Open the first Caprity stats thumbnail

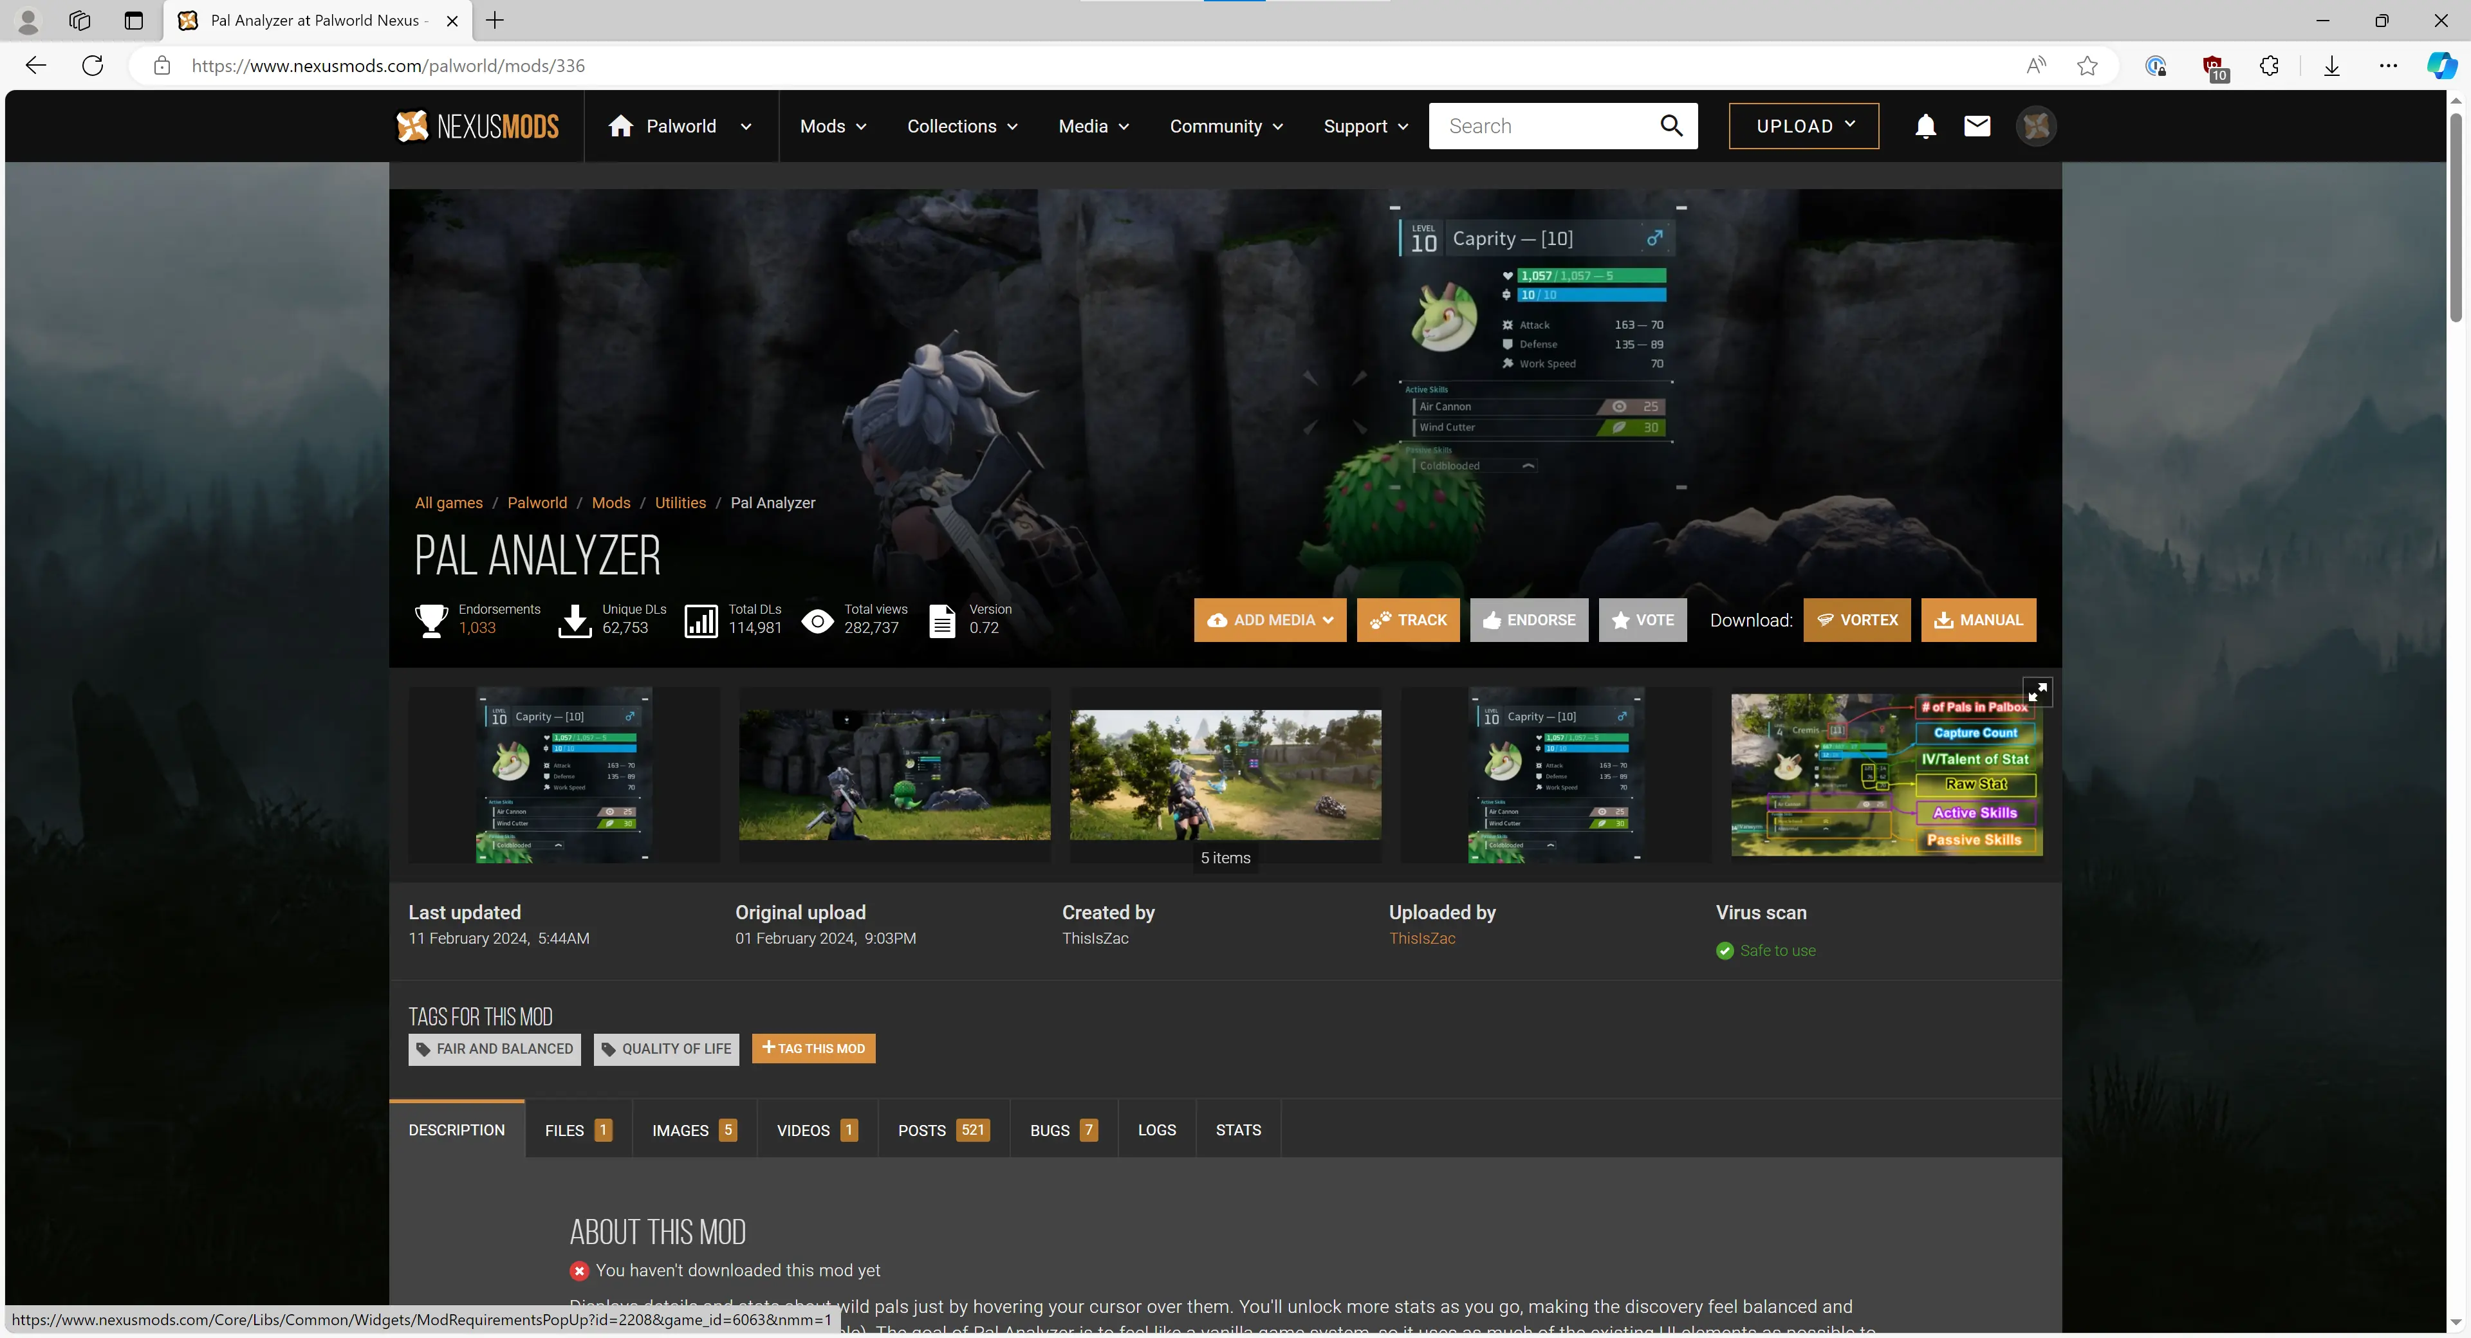564,774
